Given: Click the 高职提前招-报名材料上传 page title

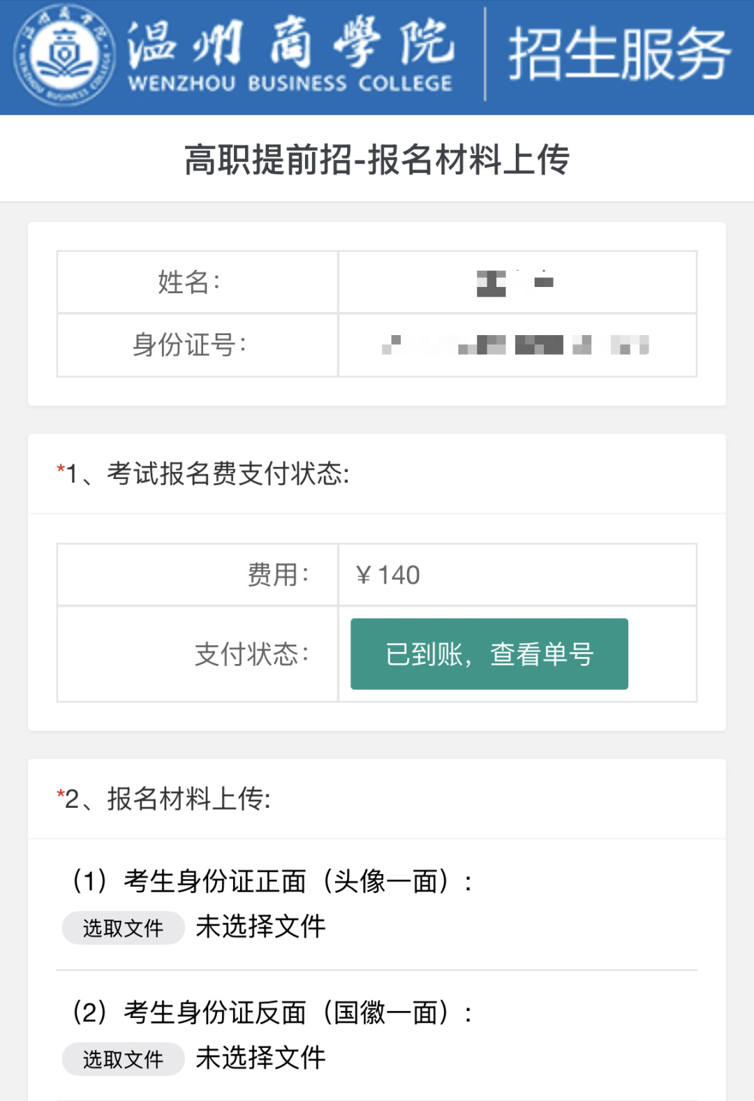Looking at the screenshot, I should pyautogui.click(x=377, y=159).
